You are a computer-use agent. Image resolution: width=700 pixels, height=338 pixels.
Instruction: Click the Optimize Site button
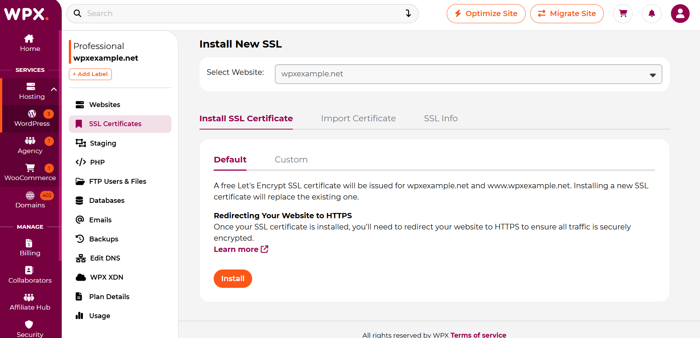[x=486, y=13]
